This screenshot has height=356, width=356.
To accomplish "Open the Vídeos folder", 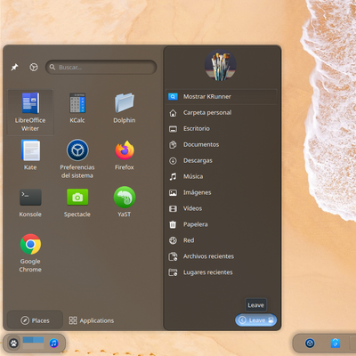I will pos(222,208).
